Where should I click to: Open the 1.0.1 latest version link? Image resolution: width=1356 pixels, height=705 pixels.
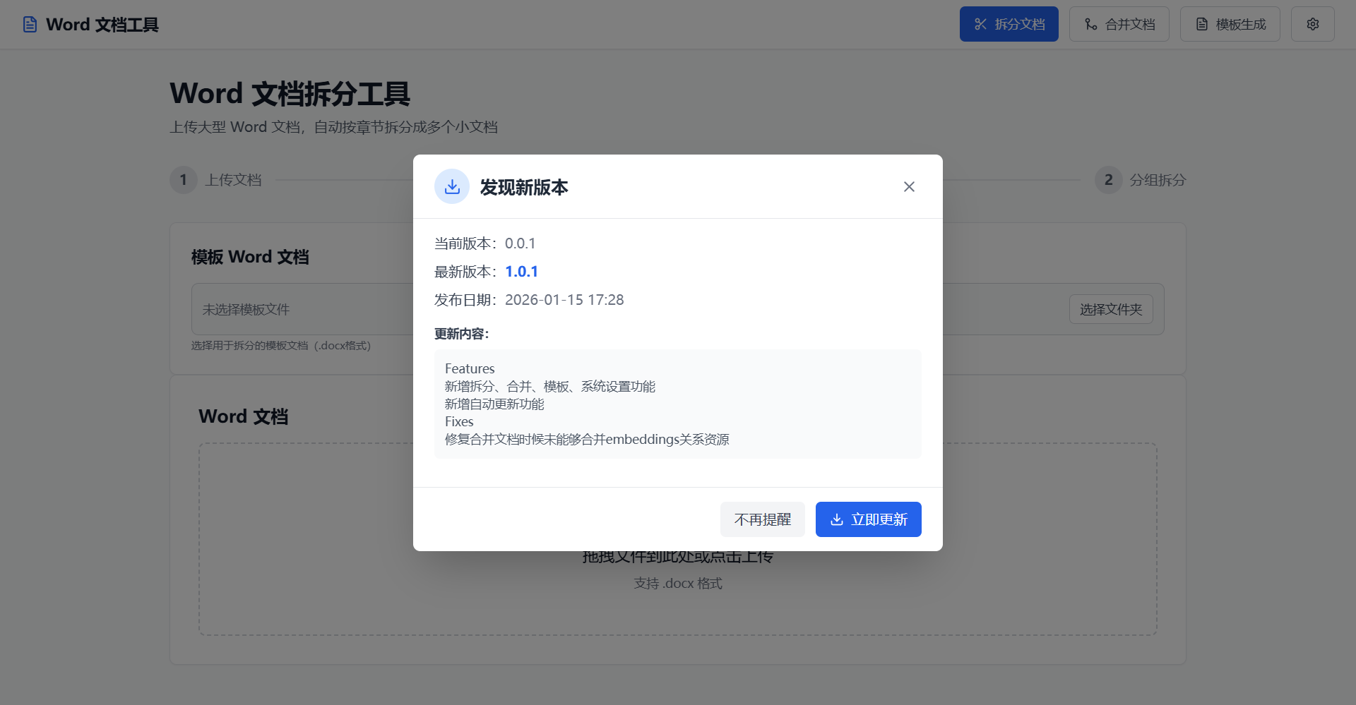521,271
